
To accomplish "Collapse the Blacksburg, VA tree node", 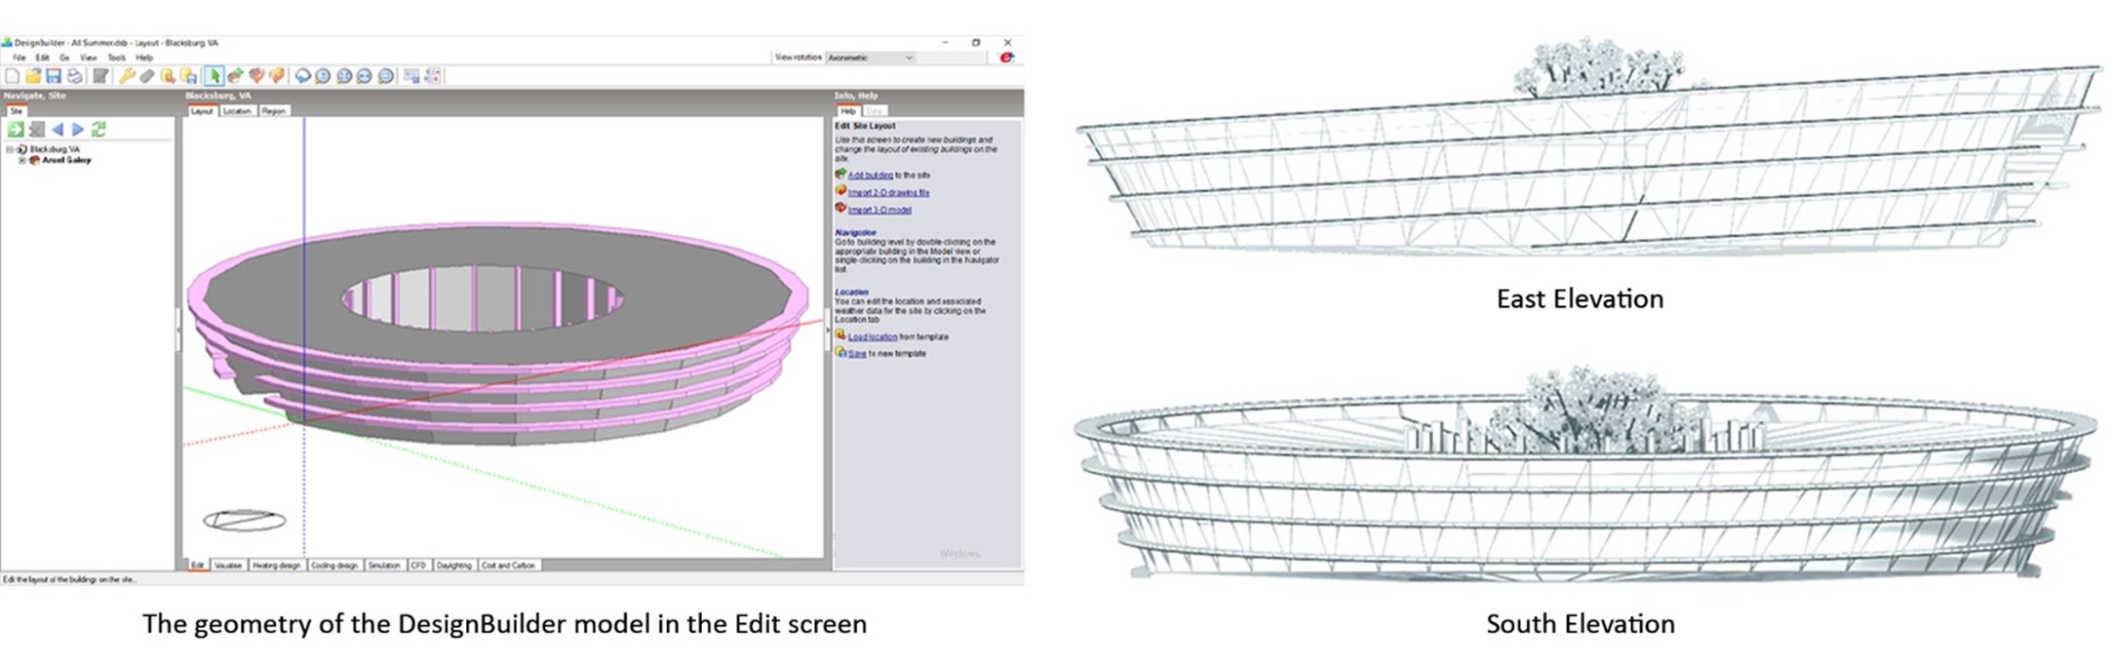I will (x=10, y=149).
